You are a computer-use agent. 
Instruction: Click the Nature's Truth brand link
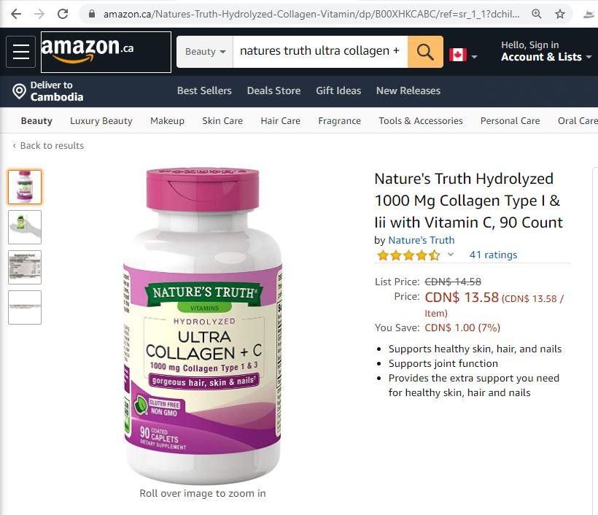421,240
